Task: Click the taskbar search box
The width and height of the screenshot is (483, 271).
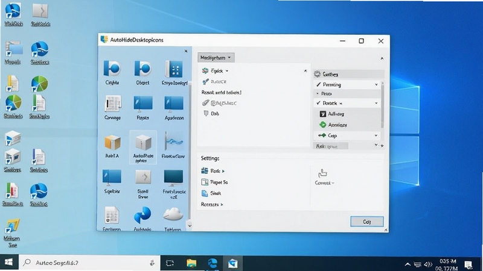Action: click(89, 263)
